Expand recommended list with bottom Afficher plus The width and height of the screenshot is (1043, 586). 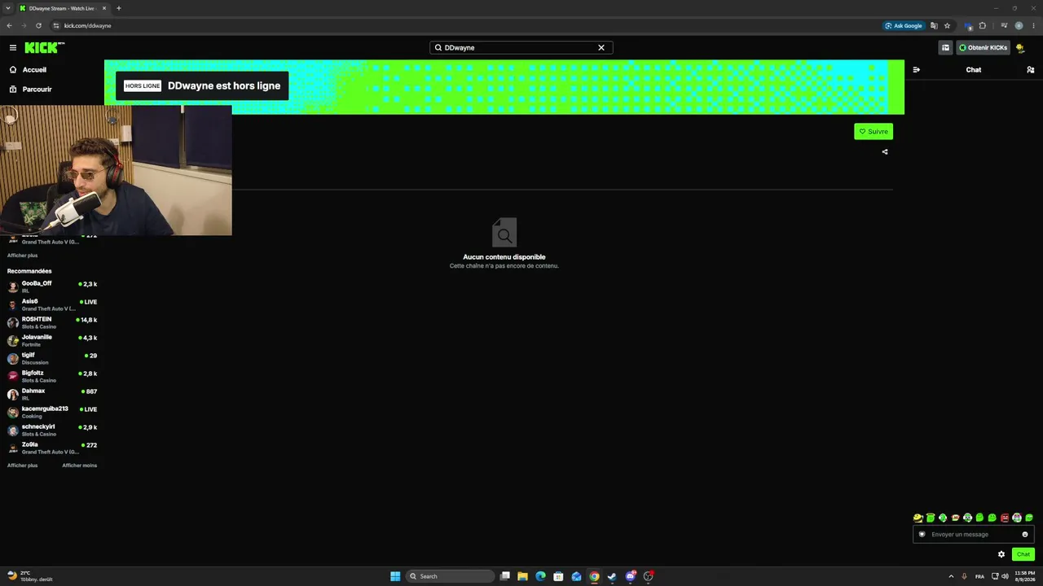point(23,466)
